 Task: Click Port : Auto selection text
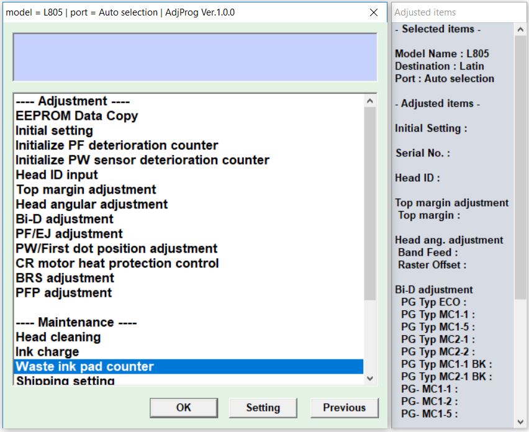[445, 79]
